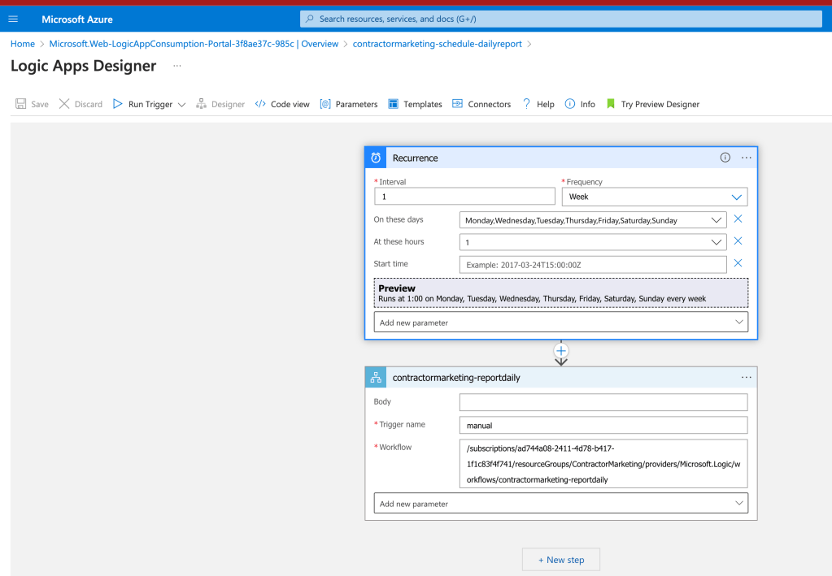The image size is (832, 576).
Task: Open the Microsoft.Web-LogicAppConsumption Overview breadcrumb
Action: (x=194, y=44)
